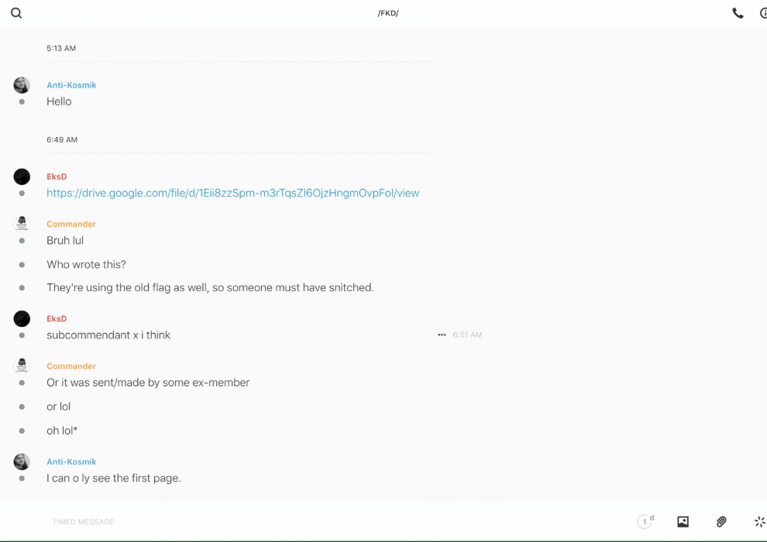Viewport: 767px width, 542px height.
Task: Click the 6:51 AM message timestamp
Action: pyautogui.click(x=467, y=335)
